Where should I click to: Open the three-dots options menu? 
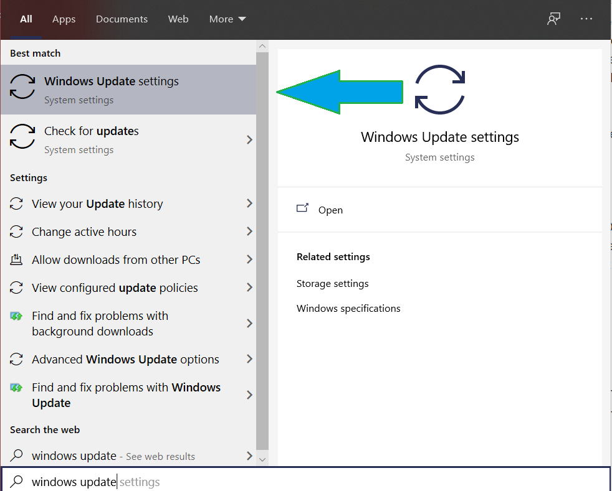[x=586, y=19]
